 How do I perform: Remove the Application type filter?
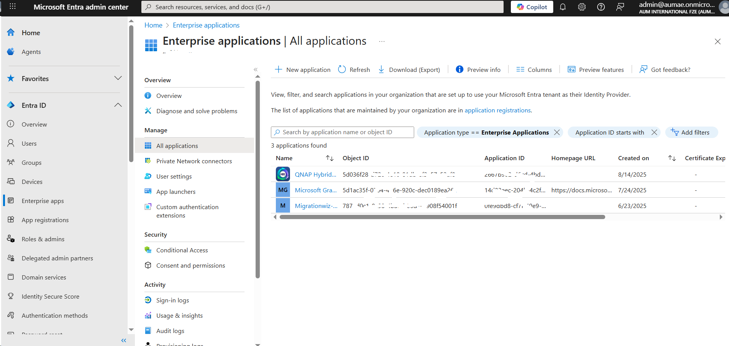coord(557,132)
